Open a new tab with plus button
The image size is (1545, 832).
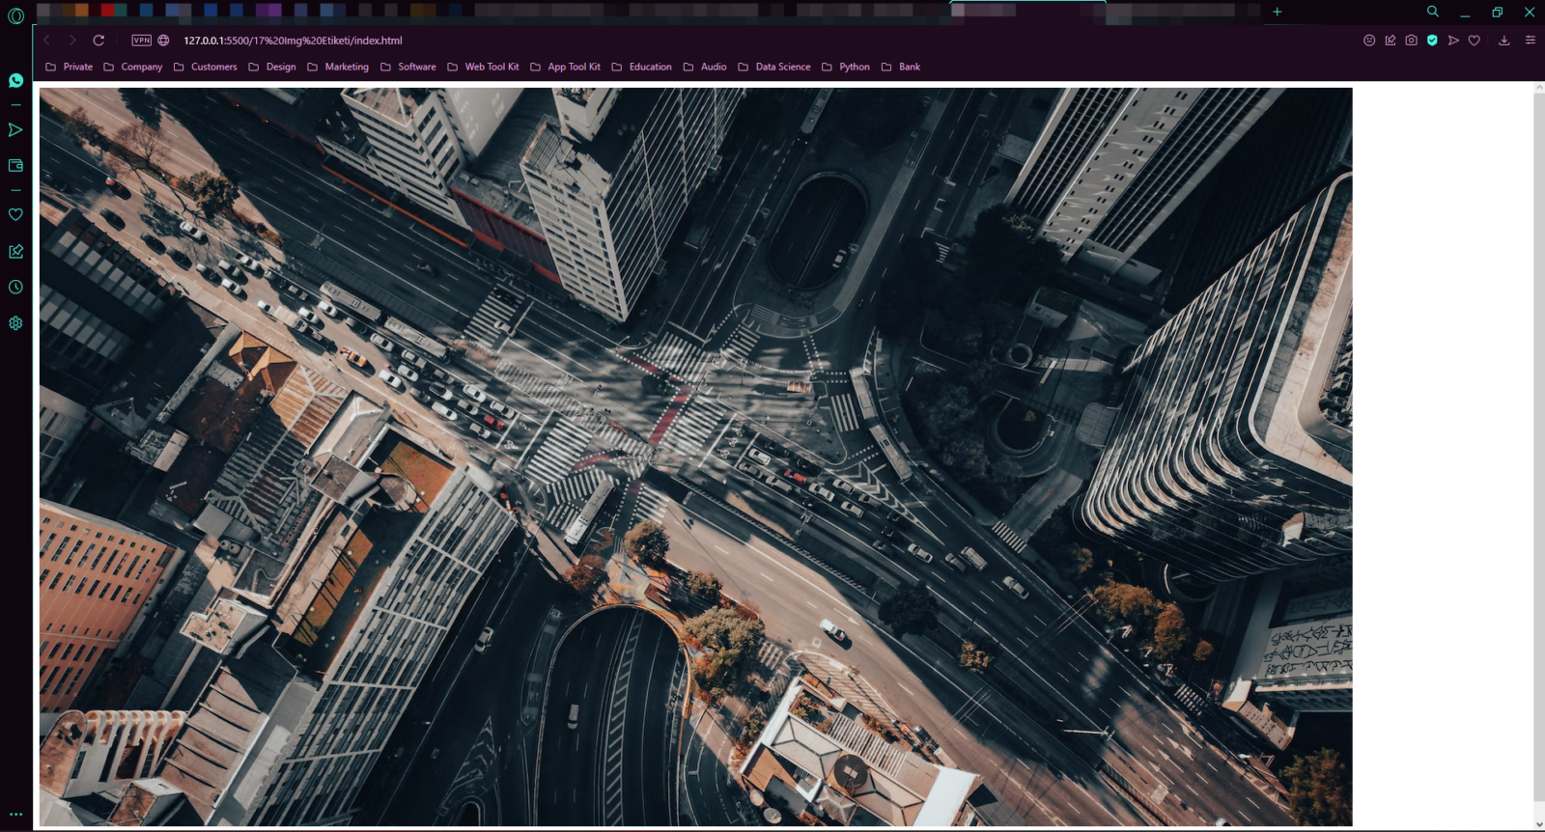tap(1277, 12)
